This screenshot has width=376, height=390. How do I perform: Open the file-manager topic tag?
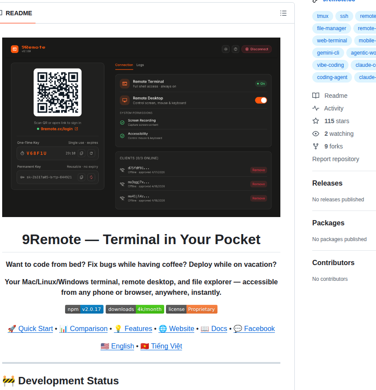[331, 28]
